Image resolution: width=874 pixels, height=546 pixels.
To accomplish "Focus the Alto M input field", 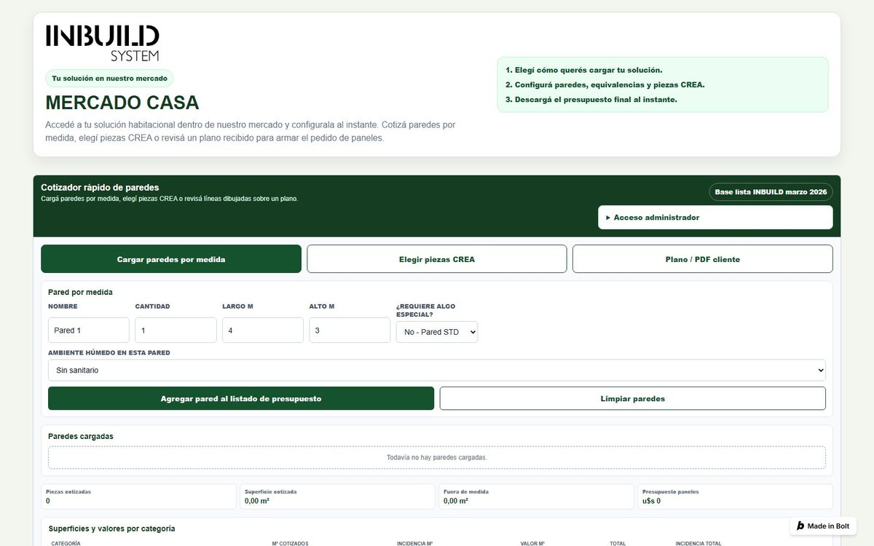I will point(350,330).
